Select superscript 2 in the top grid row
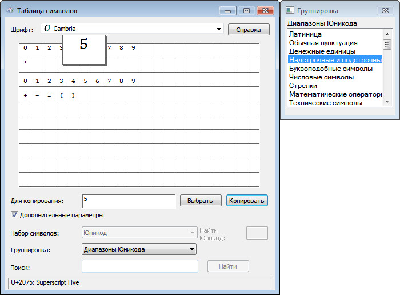The width and height of the screenshot is (400, 295). point(49,50)
